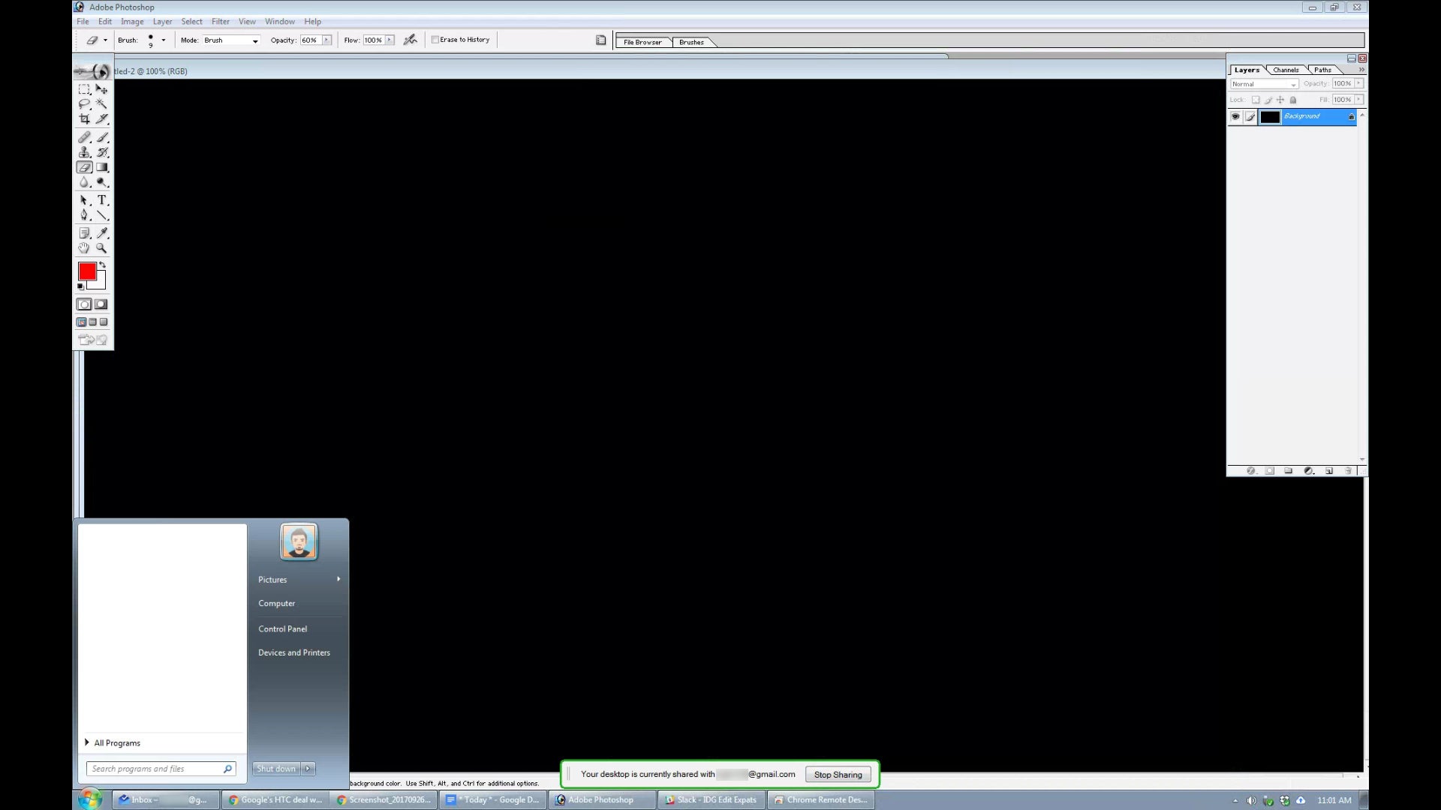Viewport: 1441px width, 810px height.
Task: Select the Magic Wand tool
Action: pyautogui.click(x=101, y=103)
